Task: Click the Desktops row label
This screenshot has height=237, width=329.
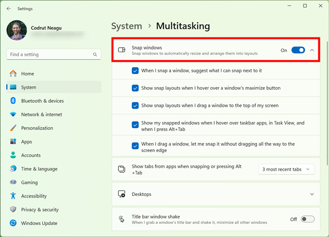Action: click(142, 194)
